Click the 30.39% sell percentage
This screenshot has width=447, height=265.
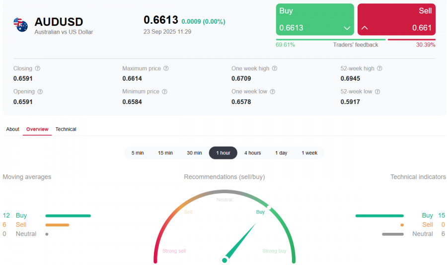pyautogui.click(x=426, y=45)
